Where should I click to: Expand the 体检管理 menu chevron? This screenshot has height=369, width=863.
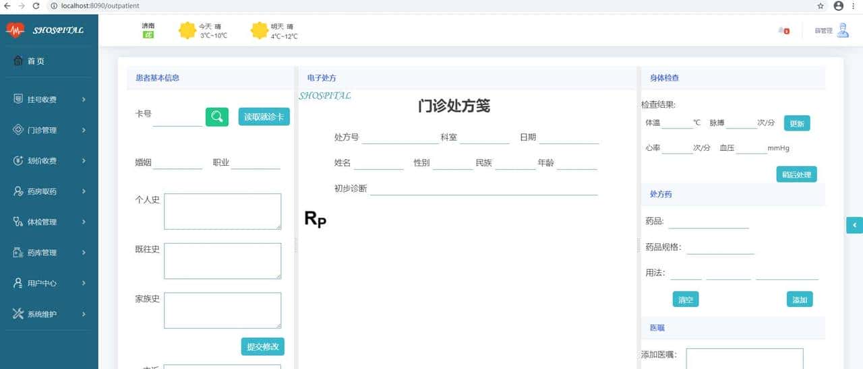point(84,222)
